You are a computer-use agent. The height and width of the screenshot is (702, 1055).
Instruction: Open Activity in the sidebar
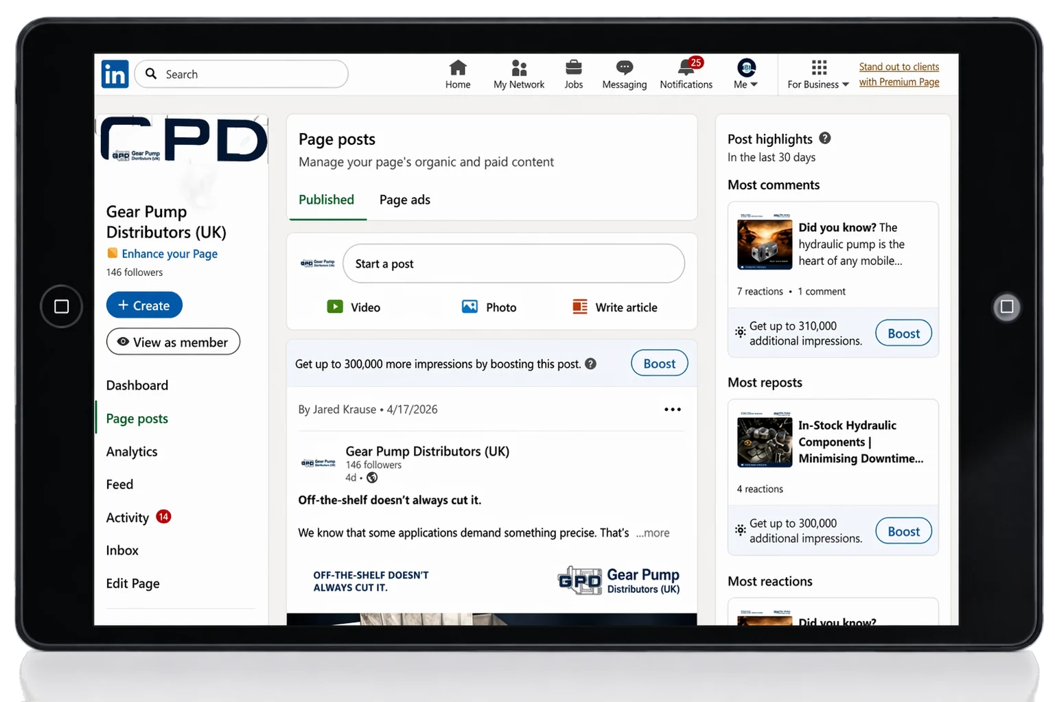click(x=127, y=517)
